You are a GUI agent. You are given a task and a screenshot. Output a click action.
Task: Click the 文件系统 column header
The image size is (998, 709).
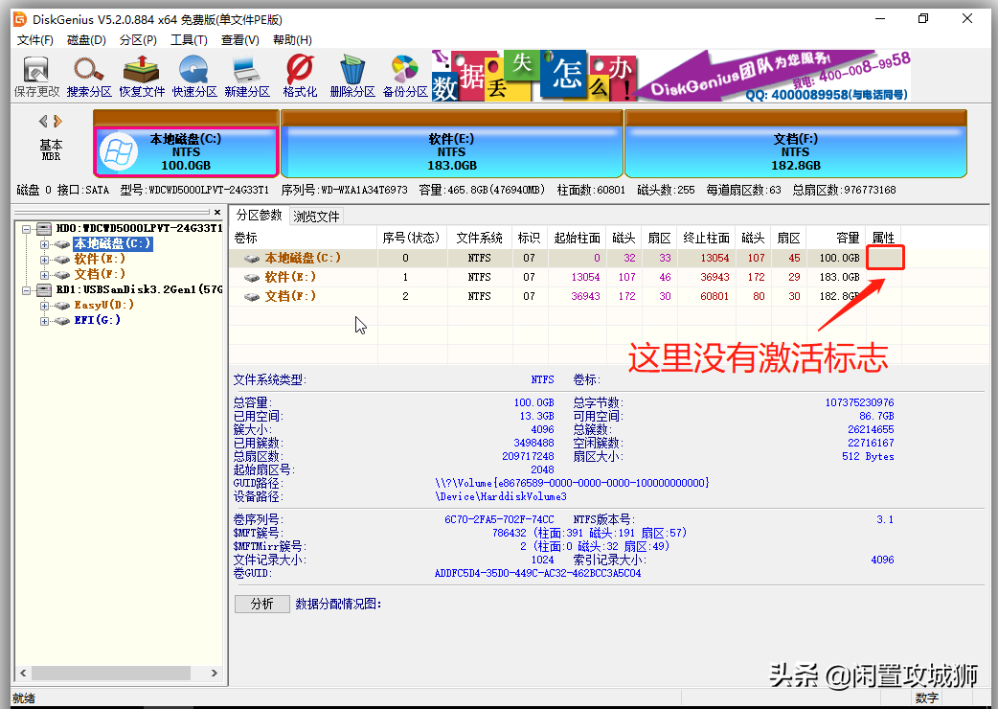479,238
